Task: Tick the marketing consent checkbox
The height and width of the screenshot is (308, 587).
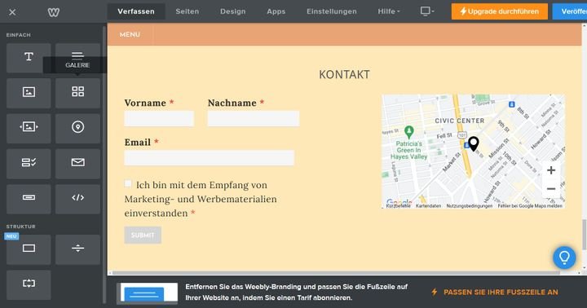Action: 128,183
